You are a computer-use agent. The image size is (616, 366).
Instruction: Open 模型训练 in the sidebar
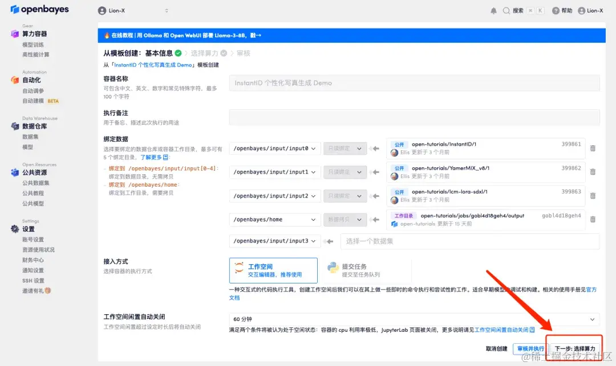click(33, 44)
